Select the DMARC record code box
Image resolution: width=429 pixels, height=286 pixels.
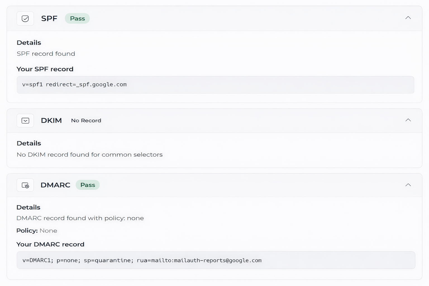pyautogui.click(x=216, y=260)
